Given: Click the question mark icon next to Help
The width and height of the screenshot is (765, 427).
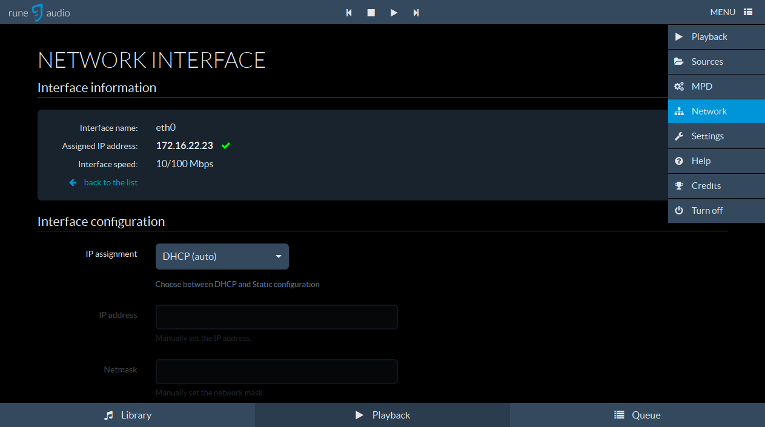Looking at the screenshot, I should [679, 161].
